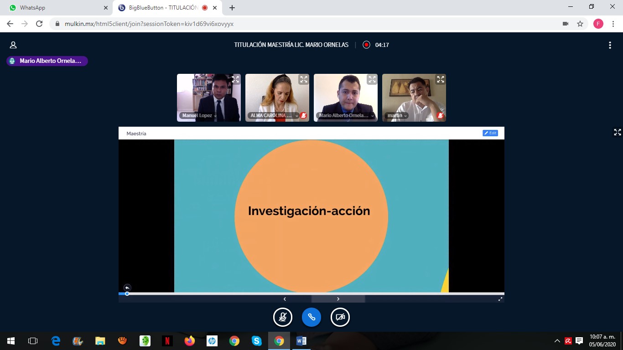Screen dimensions: 623x350
Task: Expand Manuel Lopez webcam to fullscreen
Action: pyautogui.click(x=235, y=79)
